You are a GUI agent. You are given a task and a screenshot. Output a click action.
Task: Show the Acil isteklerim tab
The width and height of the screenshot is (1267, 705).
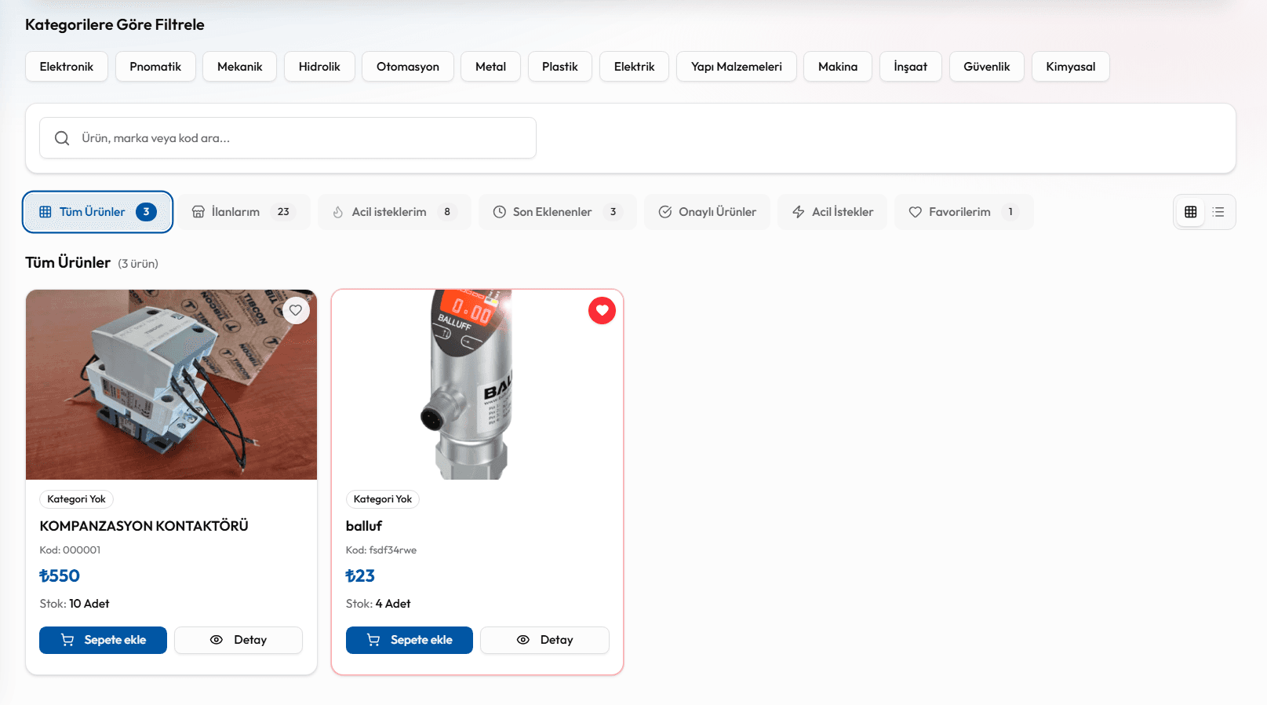click(x=394, y=212)
